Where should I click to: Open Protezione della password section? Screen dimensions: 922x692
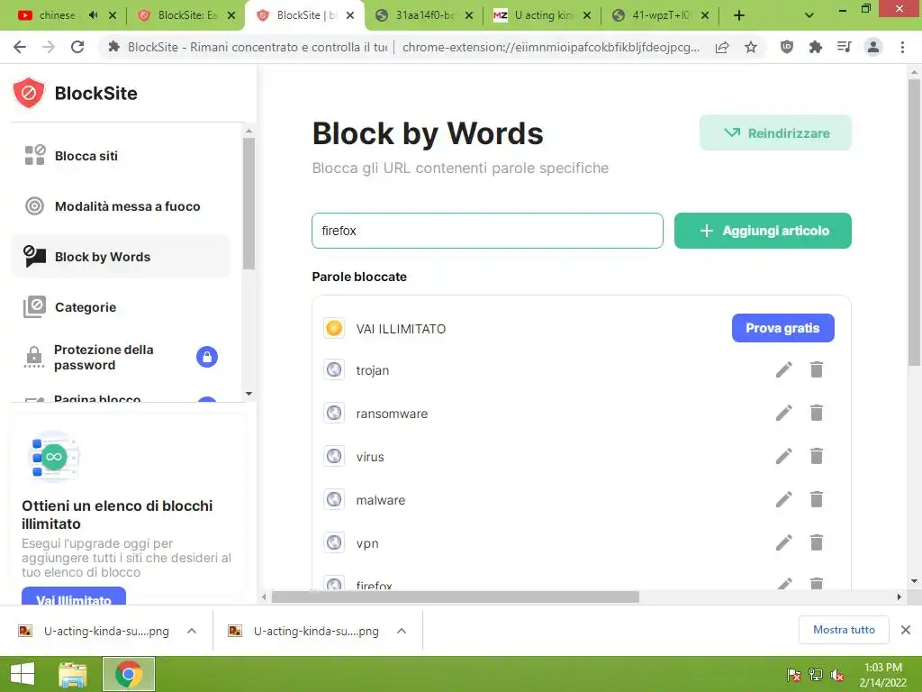click(121, 357)
